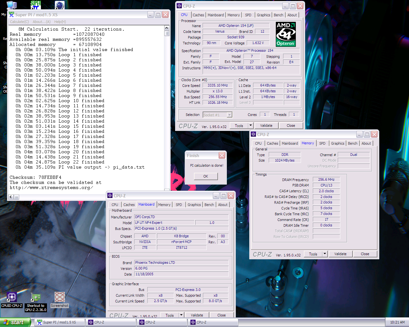Click the system clock showing 10:21 AM

pos(397,322)
